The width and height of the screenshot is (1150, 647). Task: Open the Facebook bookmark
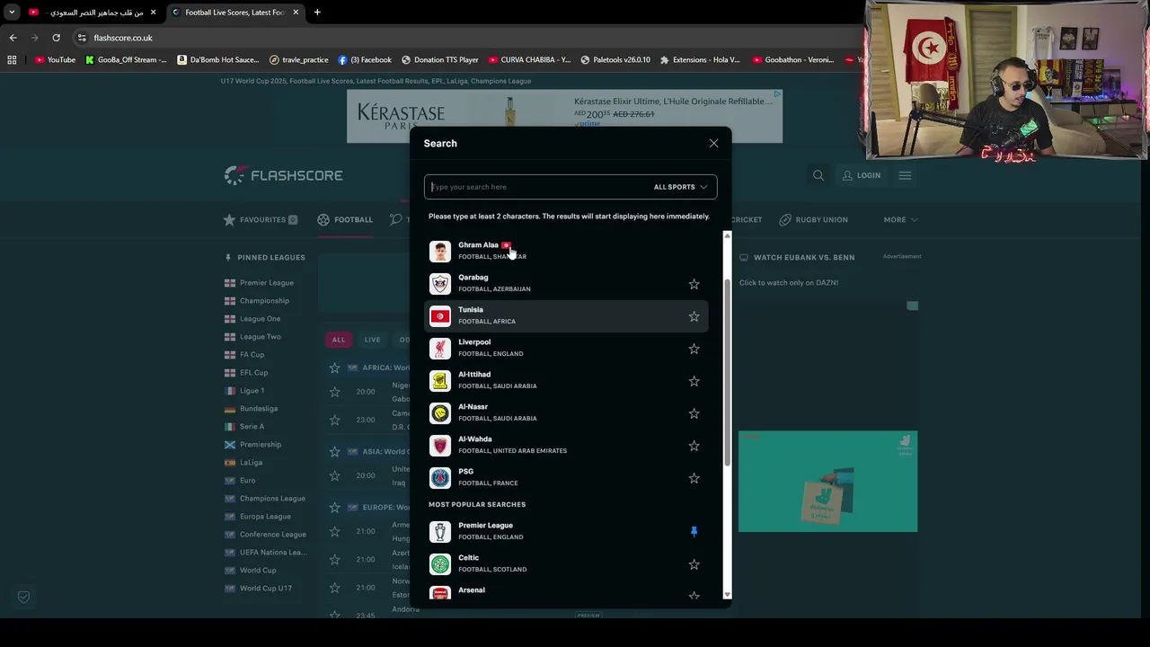(x=365, y=59)
